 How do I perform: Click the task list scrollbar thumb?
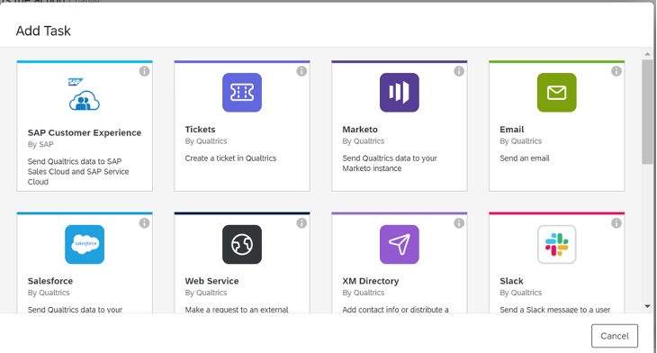click(647, 112)
